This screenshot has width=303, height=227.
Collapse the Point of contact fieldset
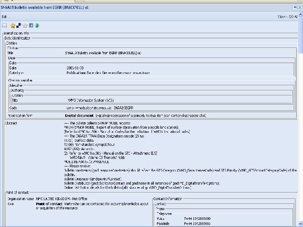pos(17,193)
